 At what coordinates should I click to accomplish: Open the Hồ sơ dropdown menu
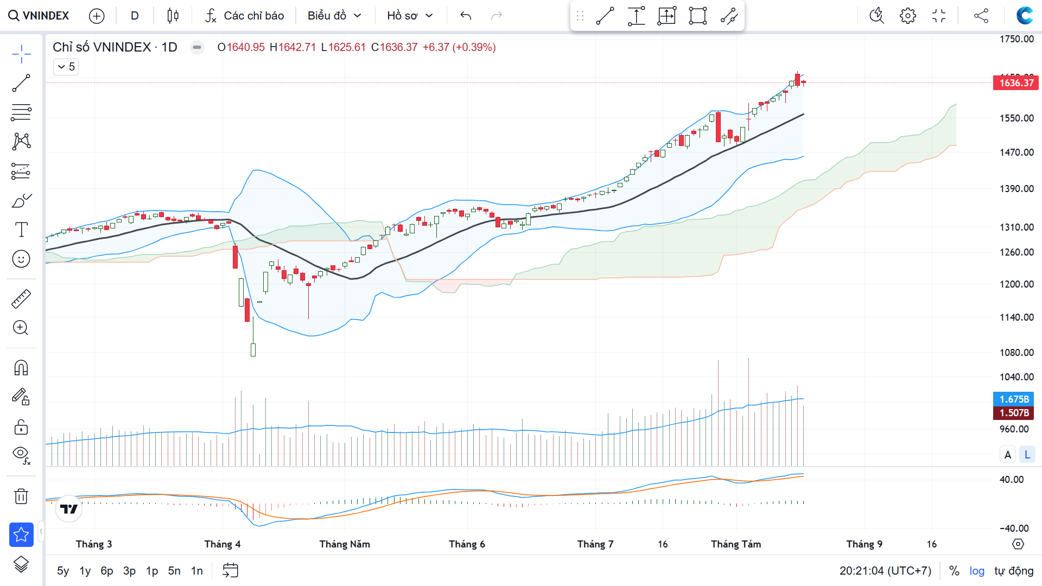[x=410, y=16]
